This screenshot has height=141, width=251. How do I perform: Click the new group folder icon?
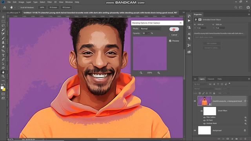236,139
